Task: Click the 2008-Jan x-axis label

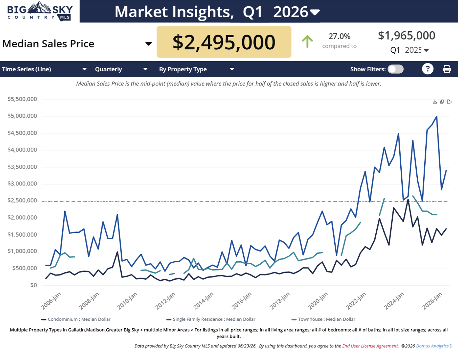Action: pyautogui.click(x=89, y=301)
